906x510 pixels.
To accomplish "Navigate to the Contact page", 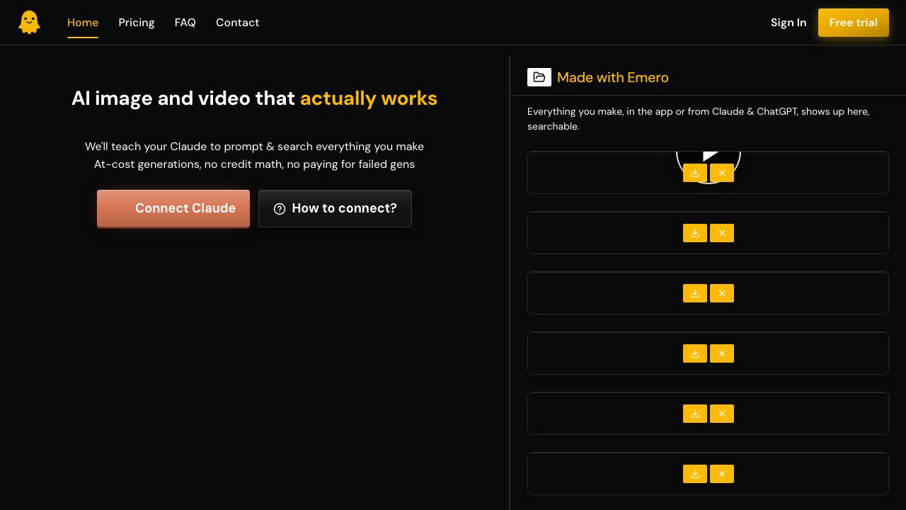I will coord(237,23).
